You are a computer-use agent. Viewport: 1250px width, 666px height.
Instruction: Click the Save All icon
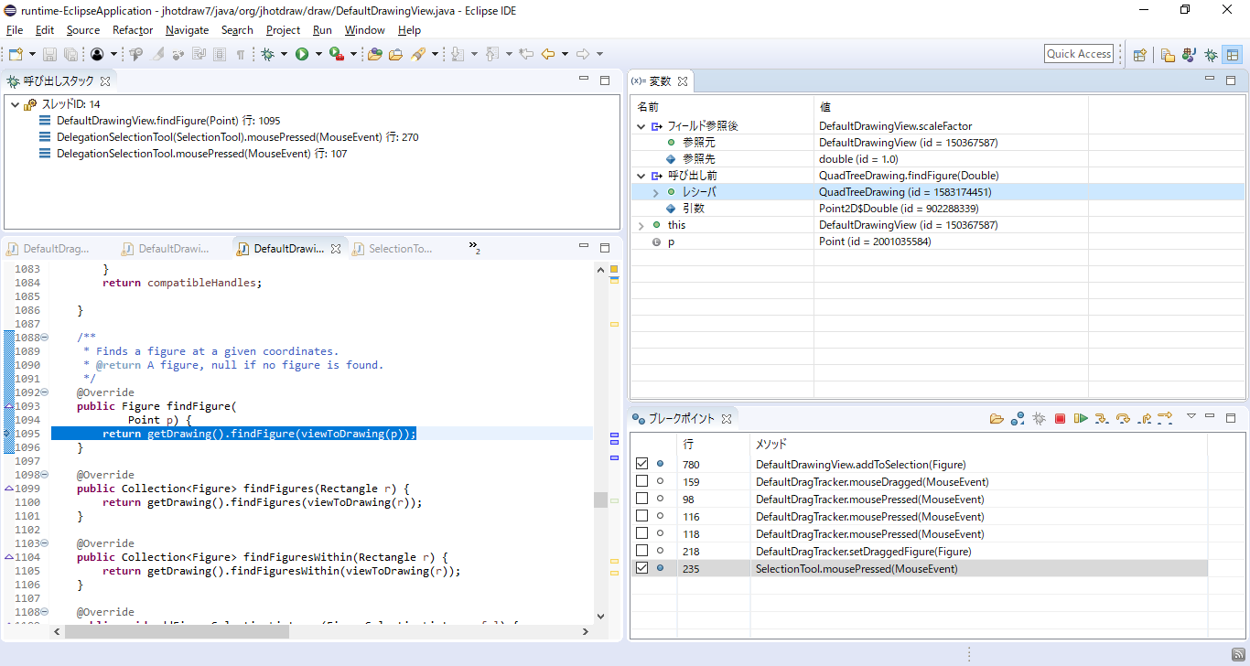(70, 54)
